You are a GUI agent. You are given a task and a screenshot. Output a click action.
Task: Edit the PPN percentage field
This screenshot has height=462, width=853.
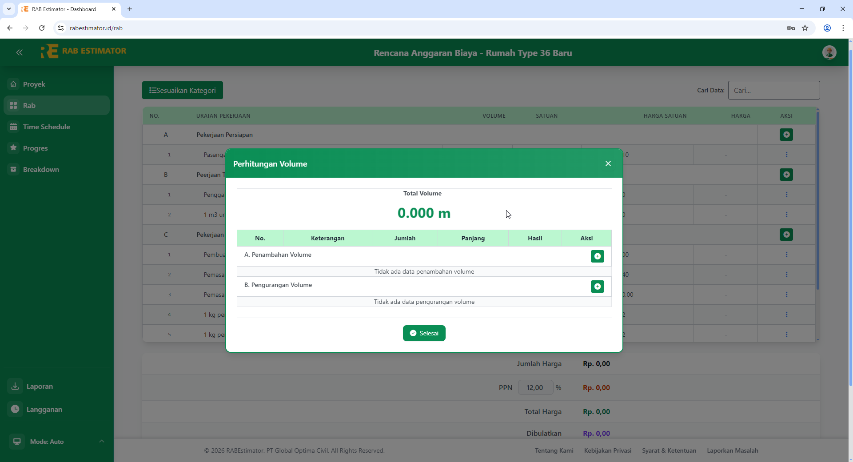click(535, 387)
